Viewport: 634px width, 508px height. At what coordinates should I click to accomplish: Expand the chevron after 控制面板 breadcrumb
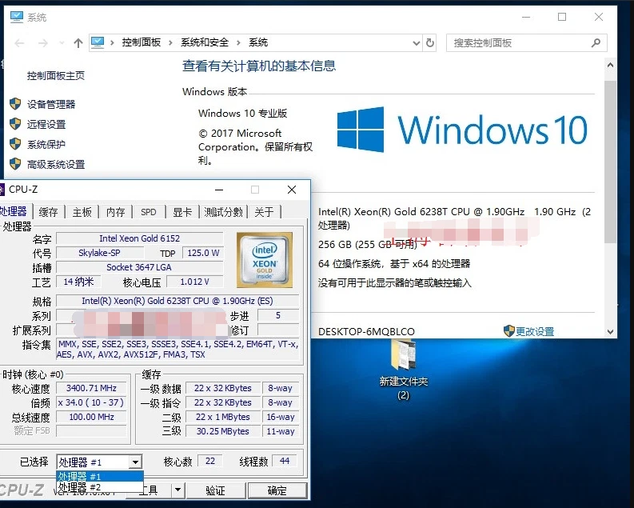[x=170, y=43]
